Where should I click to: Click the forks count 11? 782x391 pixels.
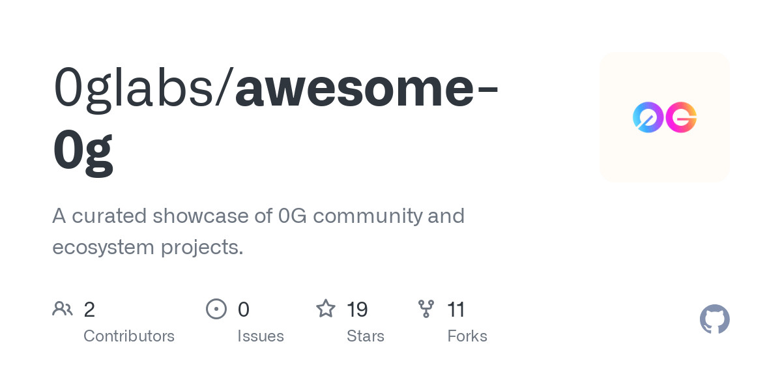(x=456, y=310)
